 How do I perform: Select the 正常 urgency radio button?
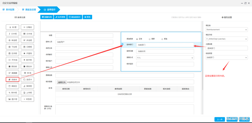(x=137, y=39)
